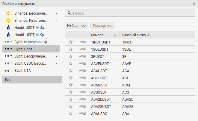Screen dimensions: 198x121
Task: Select Binance: Бессрочн... exchange icon
Action: click(8, 13)
